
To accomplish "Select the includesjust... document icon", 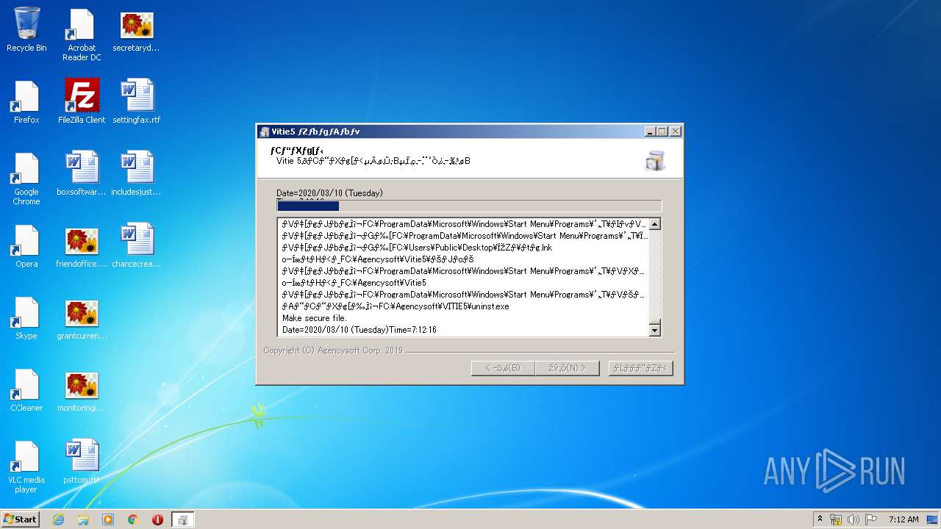I will (137, 174).
